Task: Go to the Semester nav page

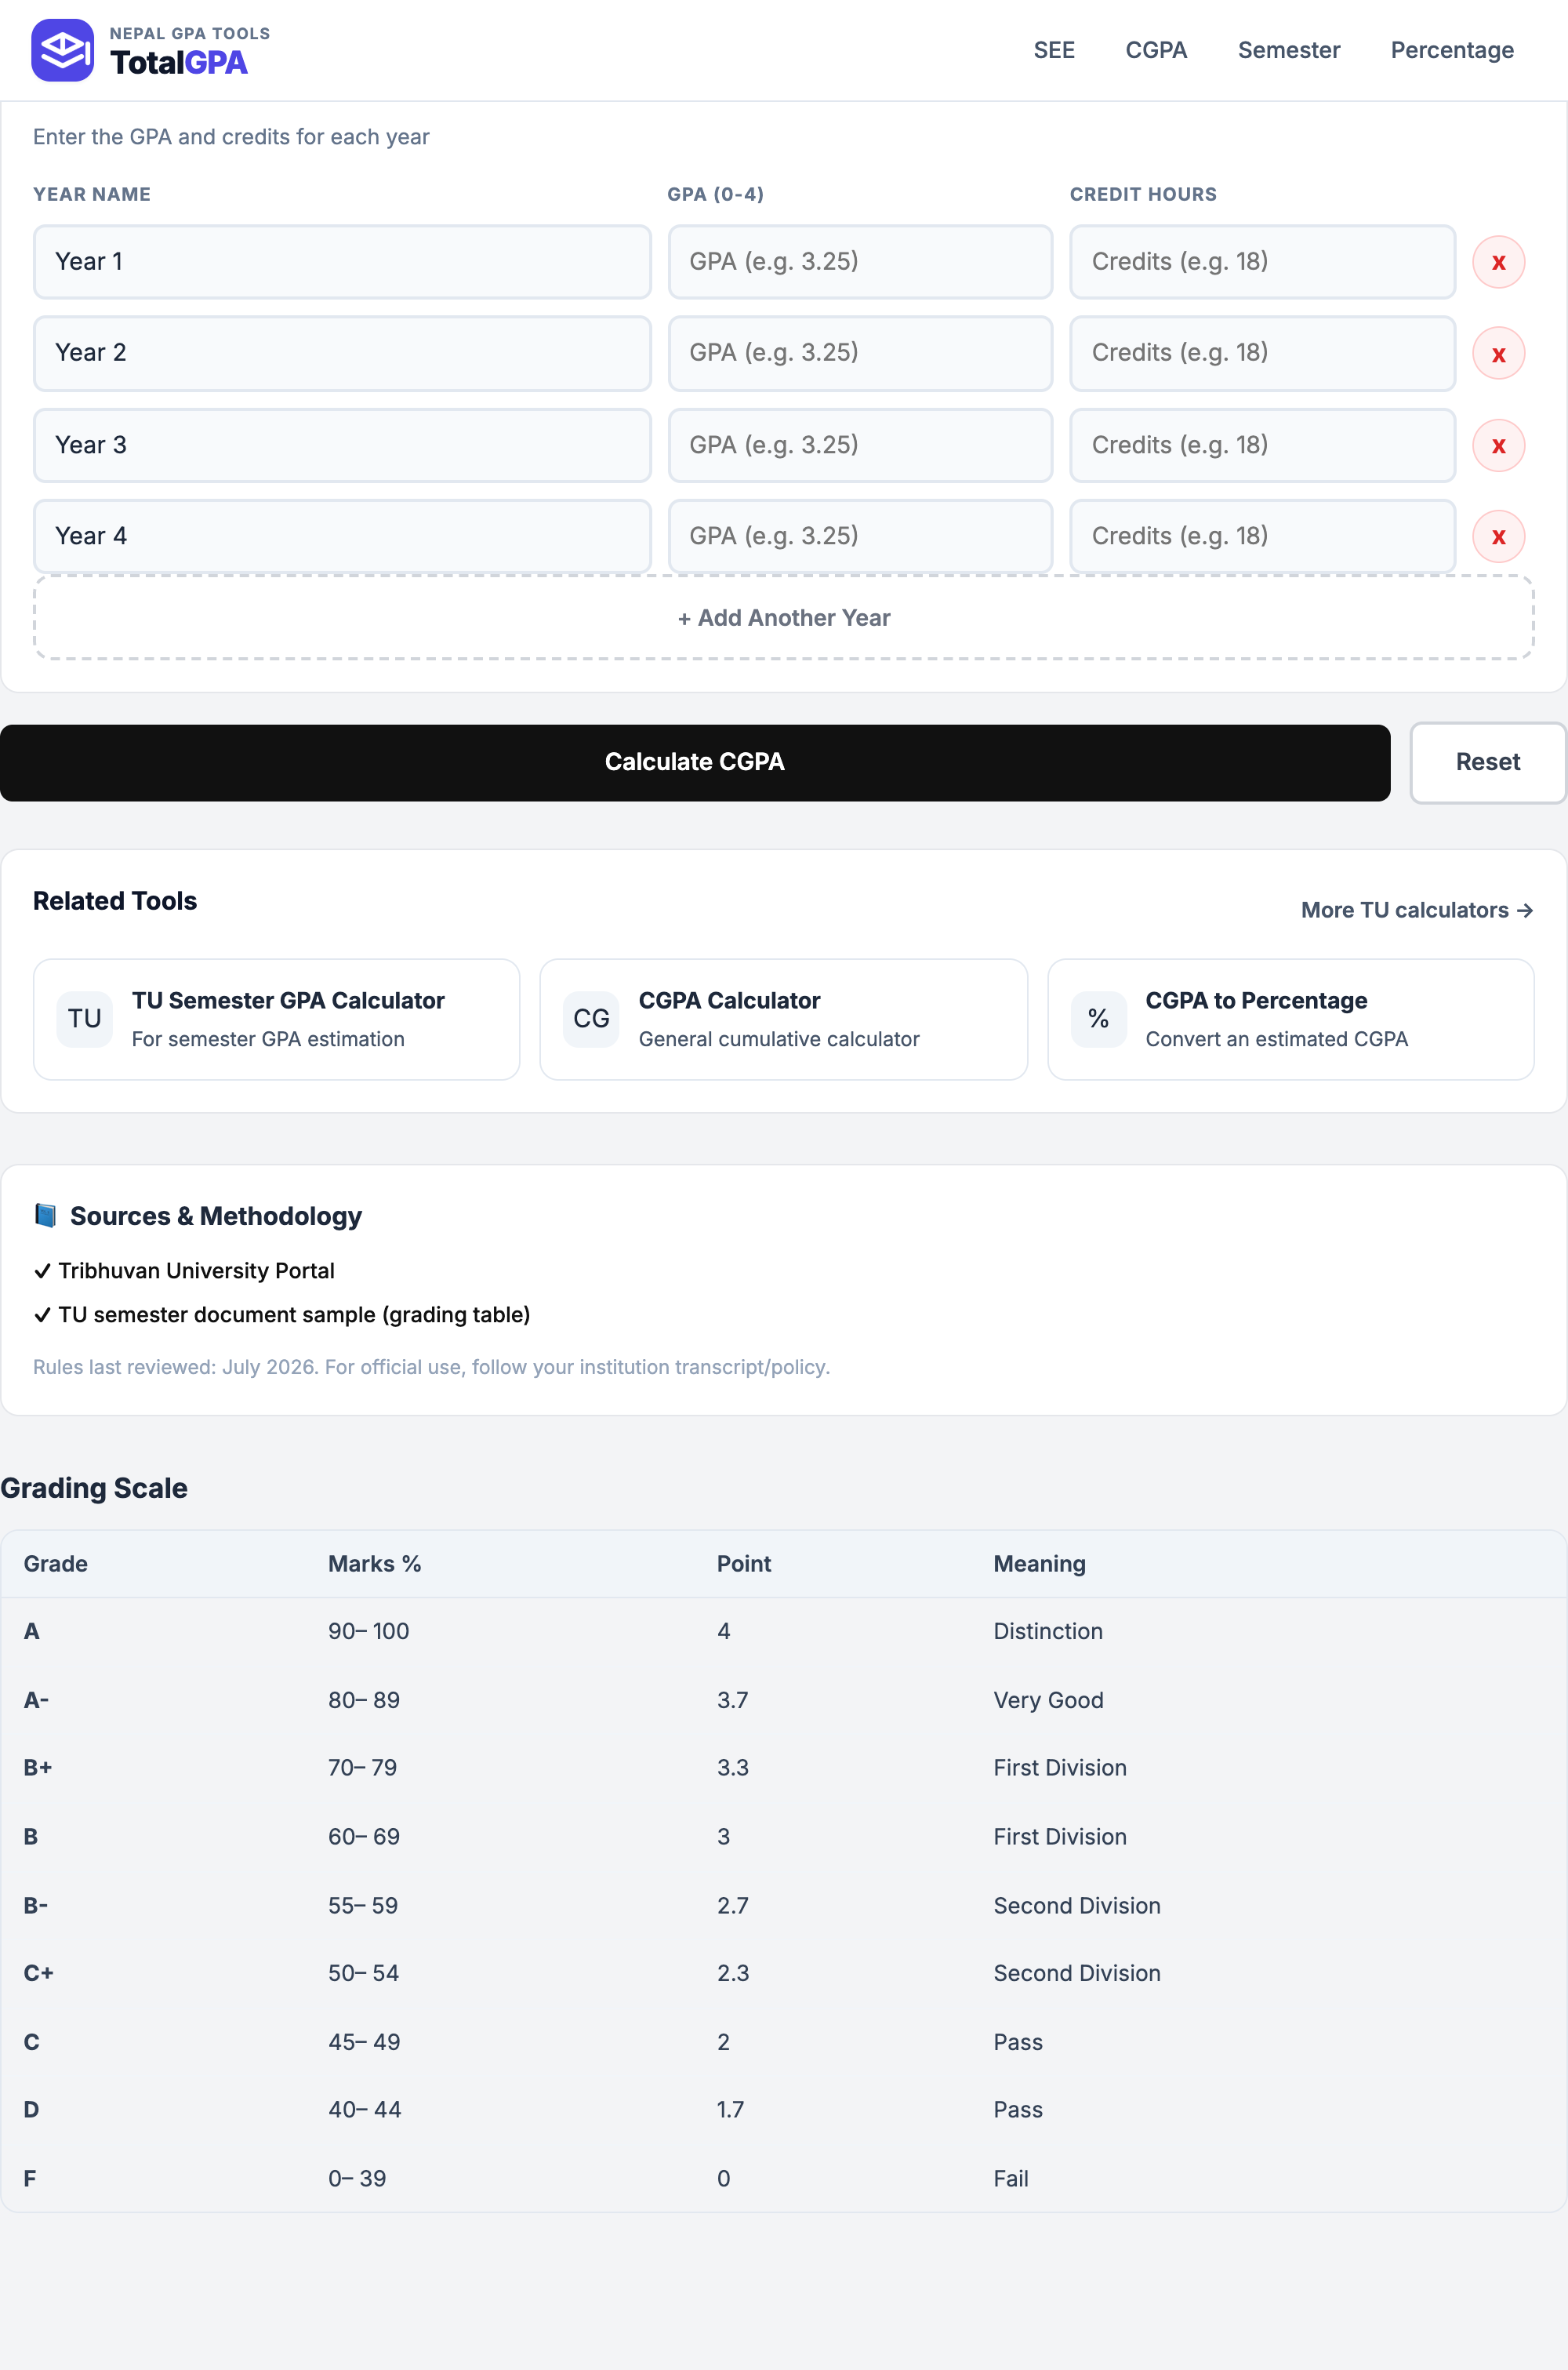Action: (x=1288, y=50)
